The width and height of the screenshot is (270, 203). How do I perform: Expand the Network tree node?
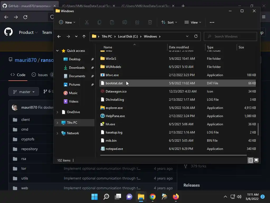pyautogui.click(x=57, y=133)
